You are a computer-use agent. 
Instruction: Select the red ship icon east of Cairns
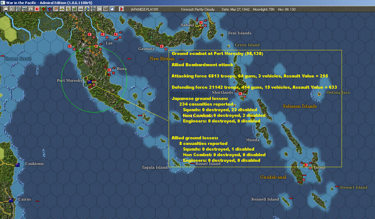[x=37, y=201]
